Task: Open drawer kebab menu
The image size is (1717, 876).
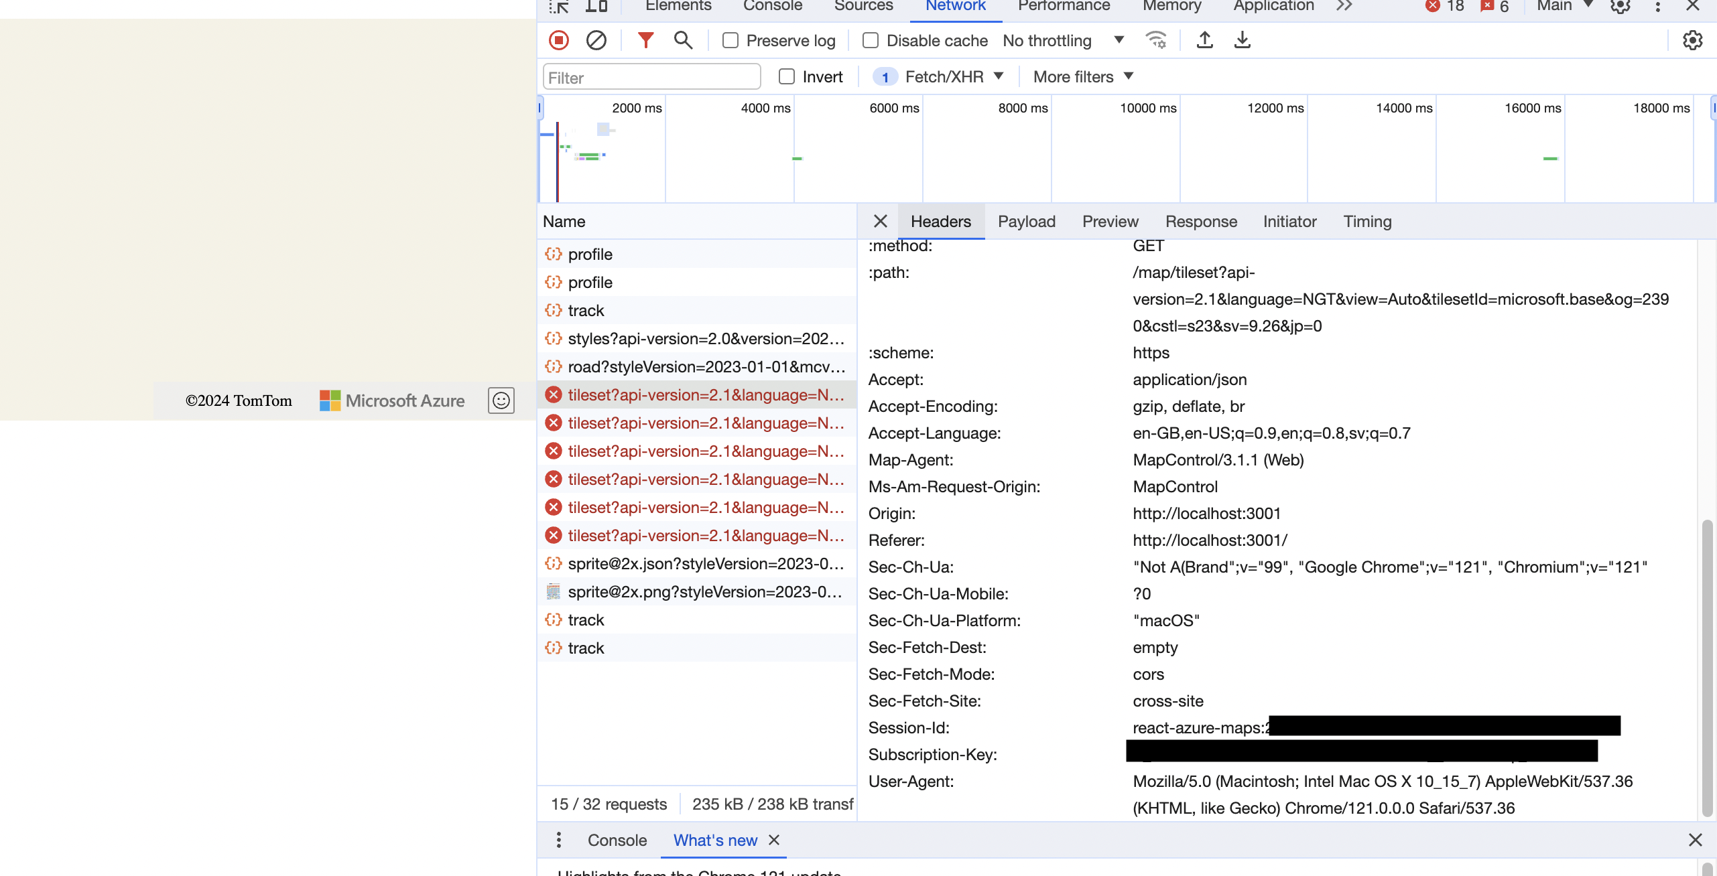Action: (x=559, y=840)
